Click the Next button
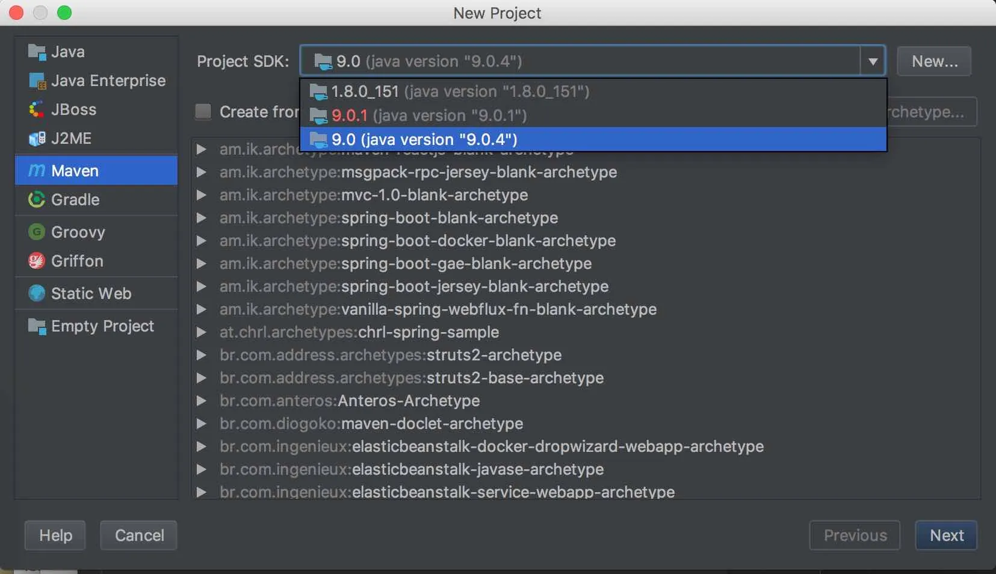This screenshot has width=996, height=574. [946, 535]
